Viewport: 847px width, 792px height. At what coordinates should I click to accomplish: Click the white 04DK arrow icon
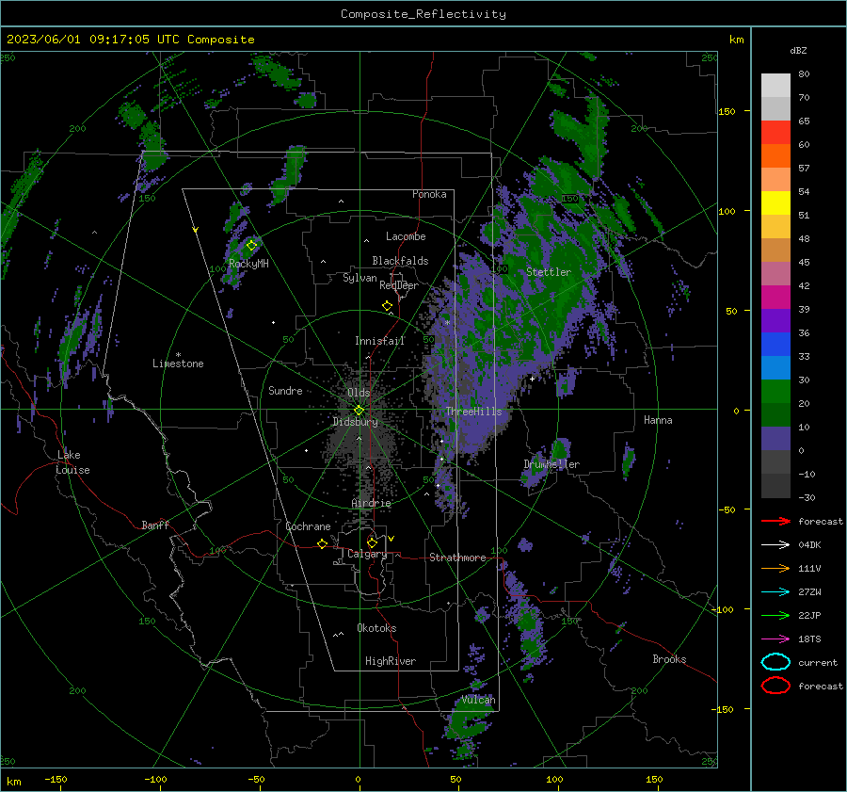(x=775, y=545)
